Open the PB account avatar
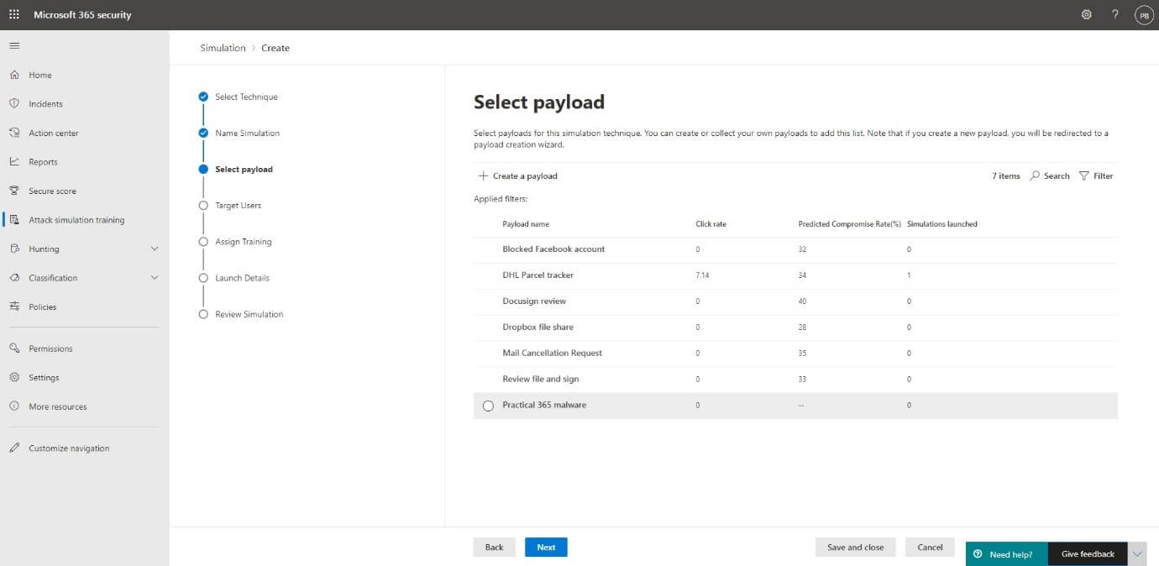The width and height of the screenshot is (1159, 566). pos(1143,15)
